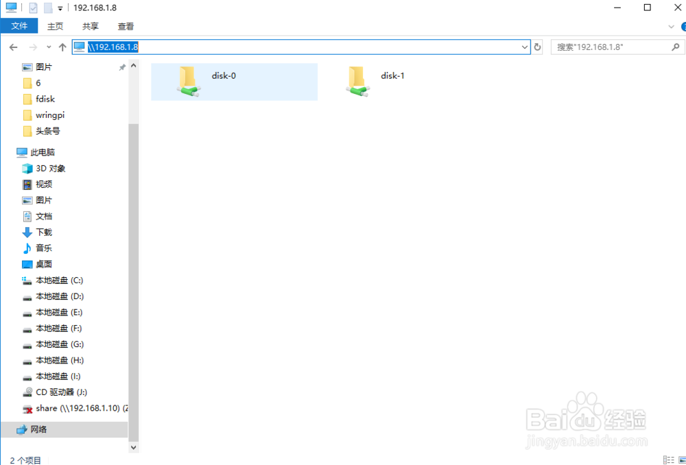This screenshot has width=686, height=465.
Task: Switch to the 共享 ribbon tab
Action: [x=91, y=26]
